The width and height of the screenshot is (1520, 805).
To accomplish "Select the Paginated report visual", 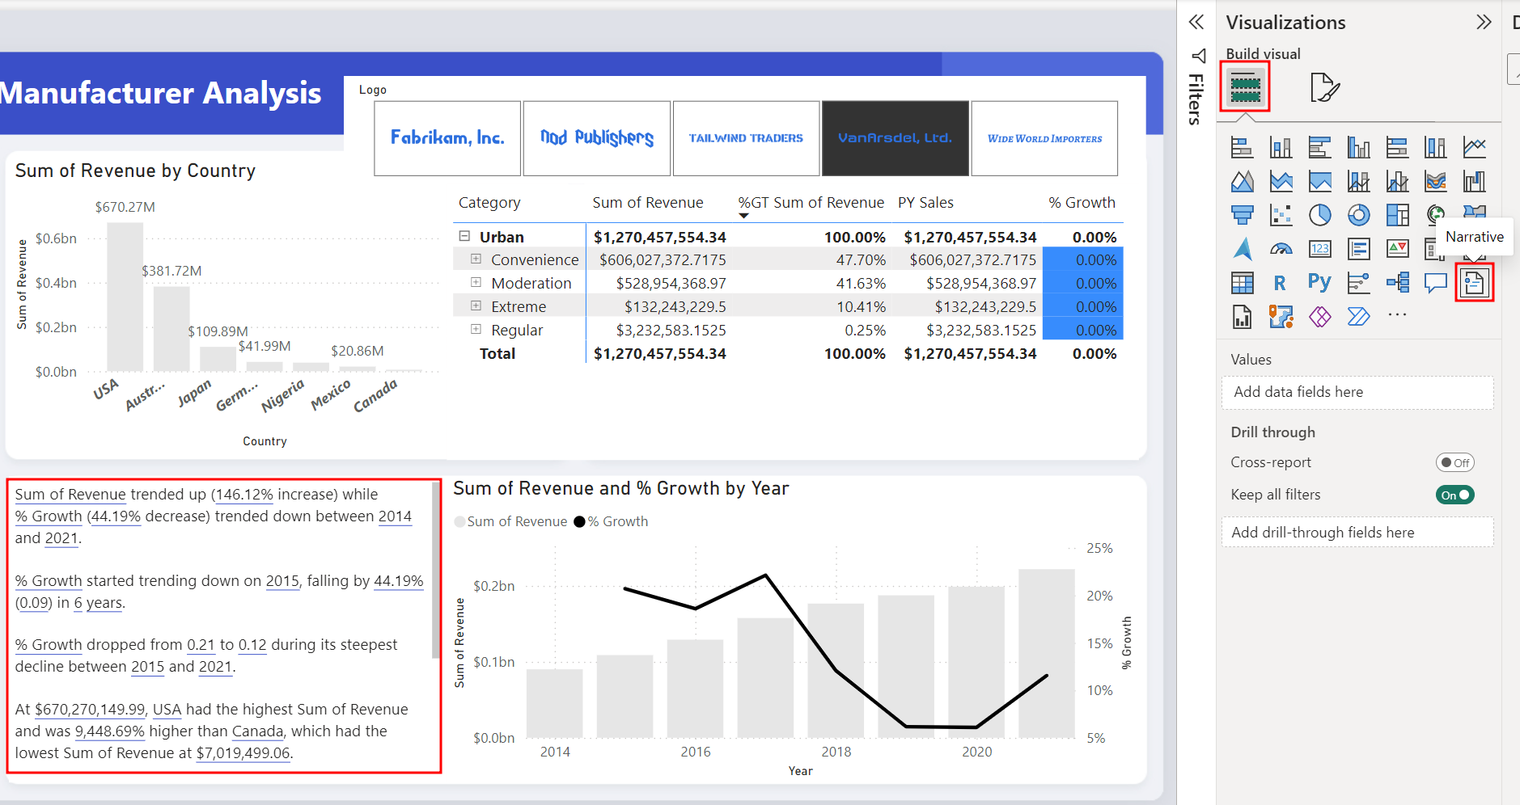I will pos(1242,317).
